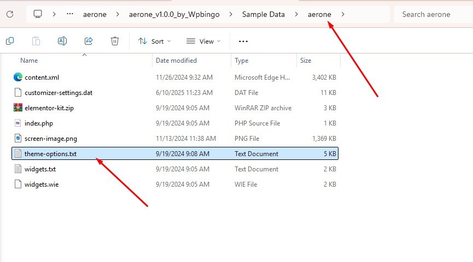Navigate to Sample Data breadcrumb
Screen dimensions: 473x262
(x=264, y=14)
